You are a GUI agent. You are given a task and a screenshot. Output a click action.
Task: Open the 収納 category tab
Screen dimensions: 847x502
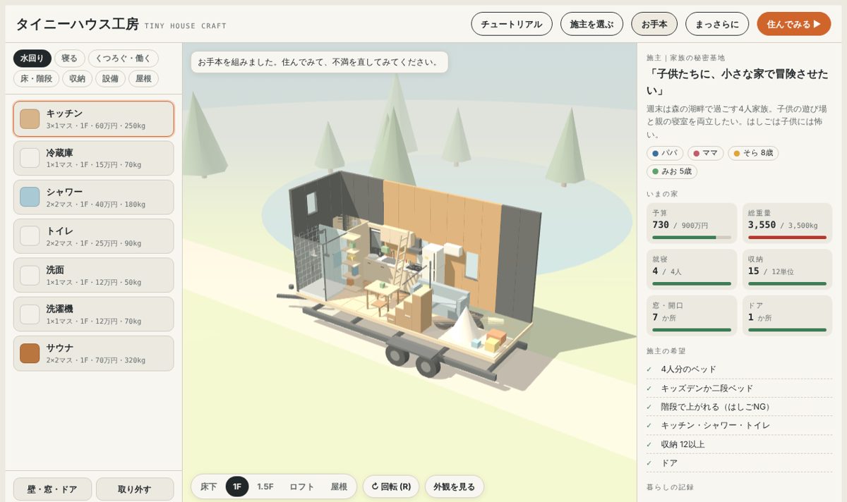click(x=78, y=78)
